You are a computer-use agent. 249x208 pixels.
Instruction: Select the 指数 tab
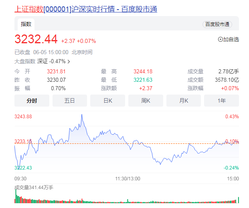click(26, 24)
